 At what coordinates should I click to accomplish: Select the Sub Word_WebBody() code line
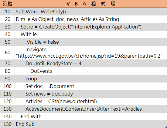pyautogui.click(x=41, y=12)
